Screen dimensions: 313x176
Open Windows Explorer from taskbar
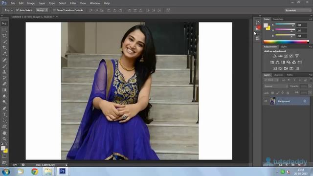click(48, 172)
